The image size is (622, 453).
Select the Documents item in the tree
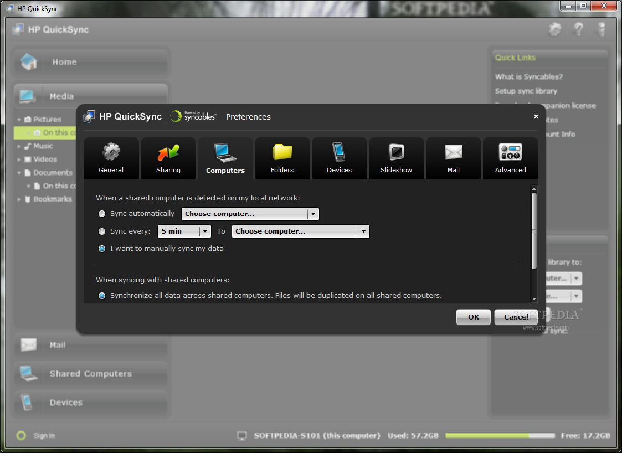pos(53,173)
